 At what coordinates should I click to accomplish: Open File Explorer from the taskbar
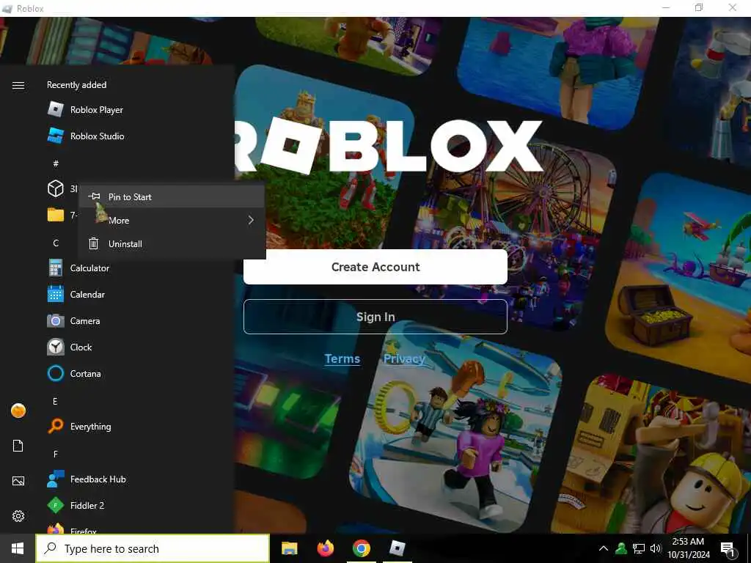289,548
